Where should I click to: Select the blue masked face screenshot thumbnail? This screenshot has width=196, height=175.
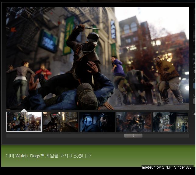click(x=97, y=122)
